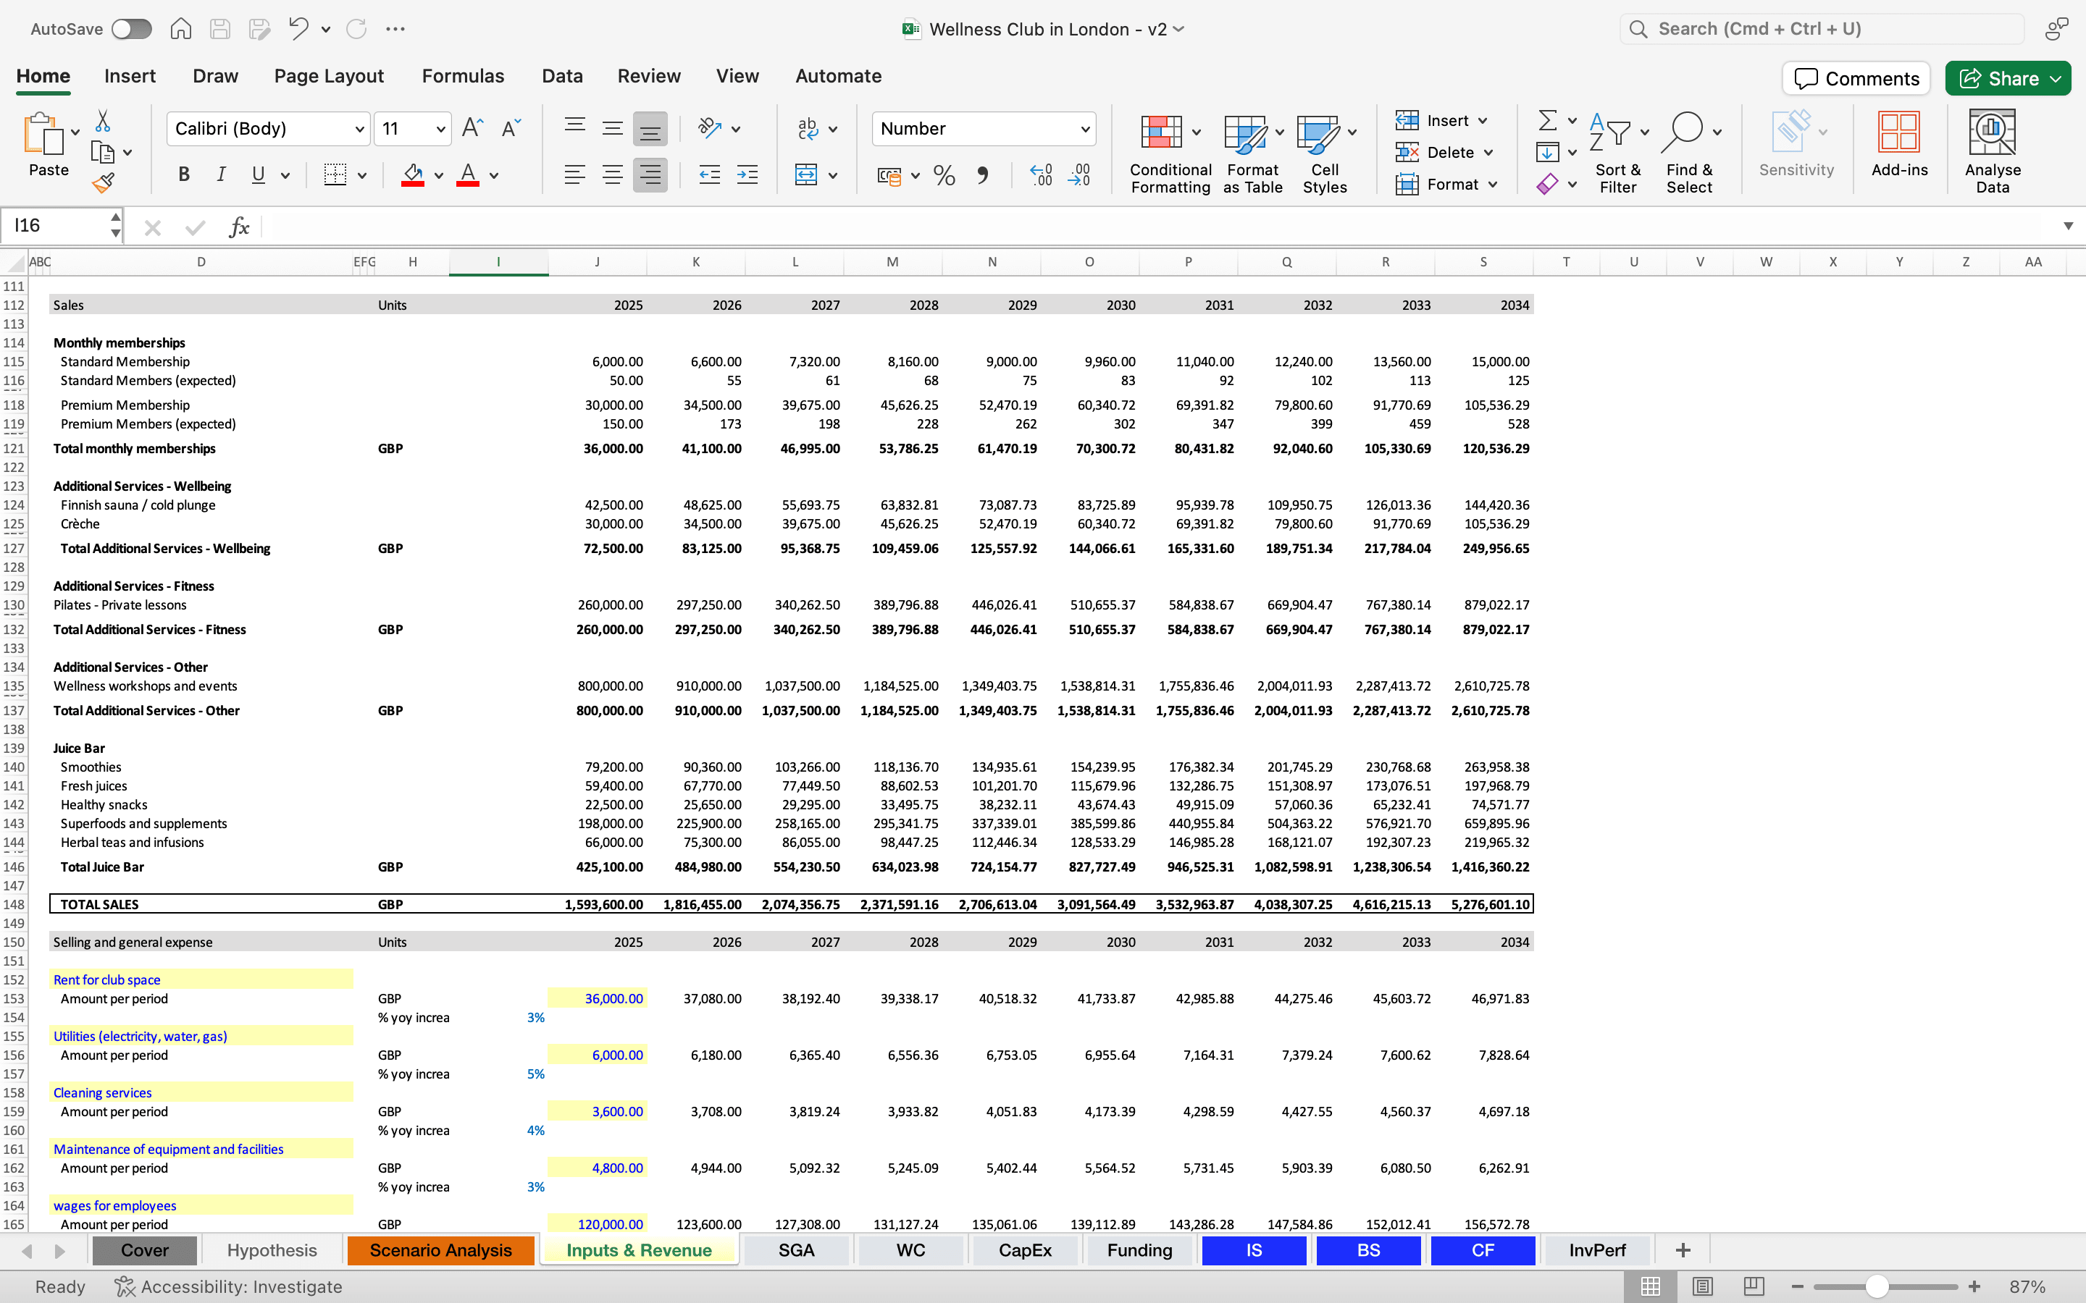Viewport: 2086px width, 1303px height.
Task: Click the Cut scissors icon
Action: click(x=103, y=121)
